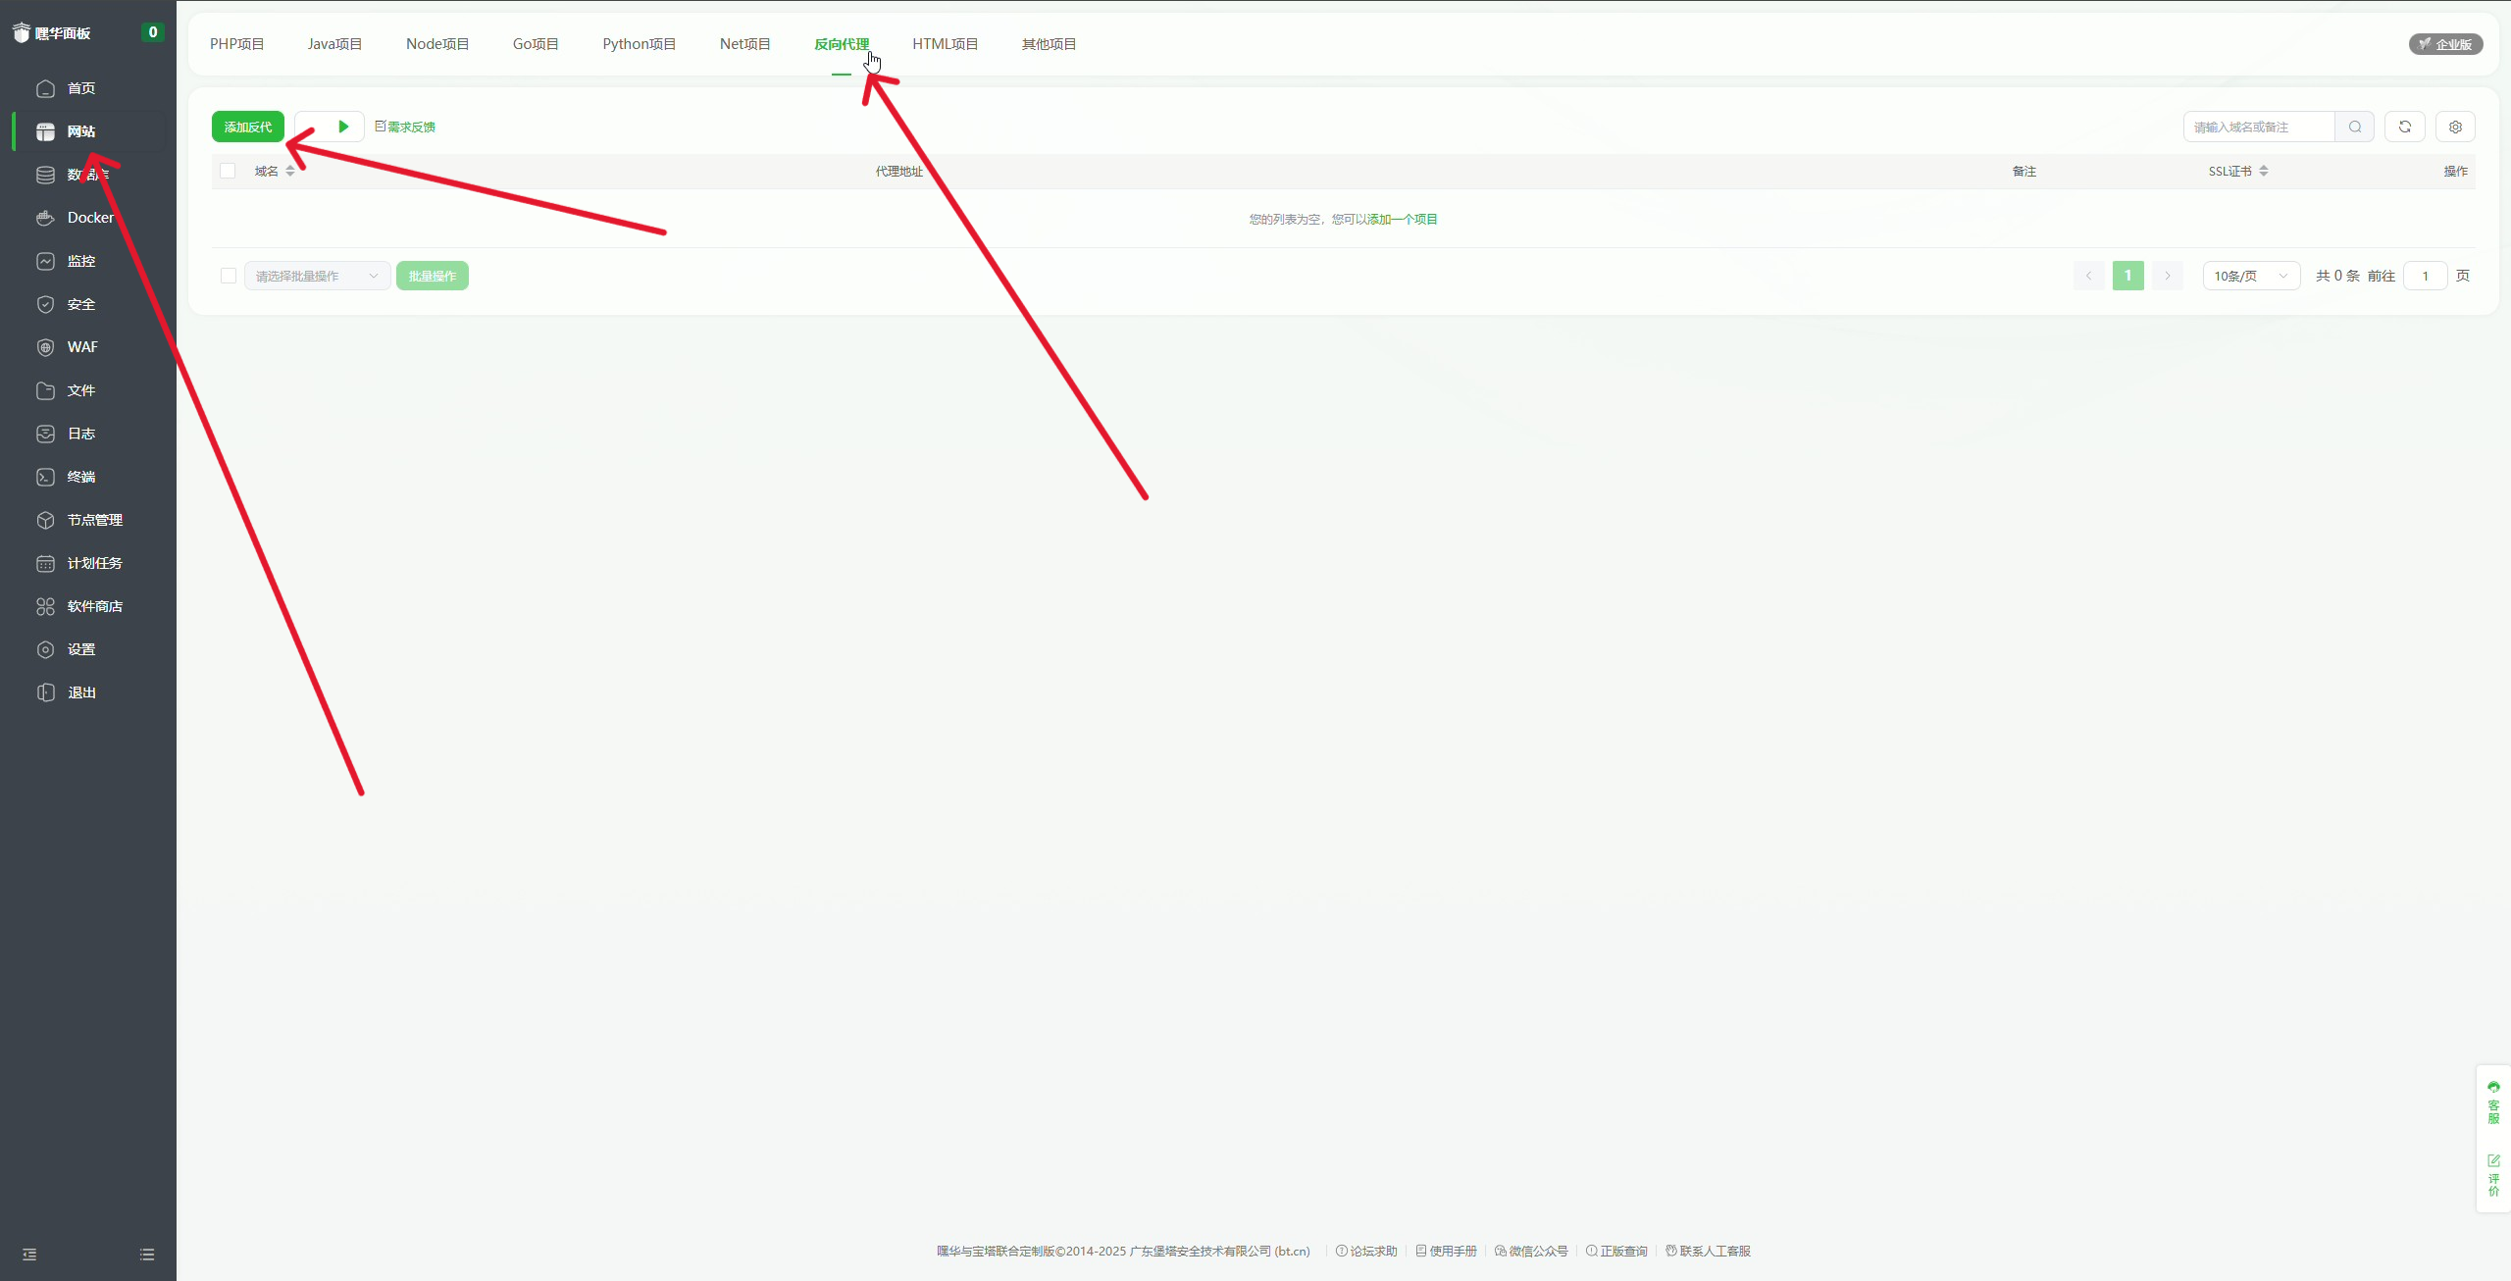Collapse sidebar using bottom-left menu icon
This screenshot has width=2511, height=1281.
coord(29,1255)
